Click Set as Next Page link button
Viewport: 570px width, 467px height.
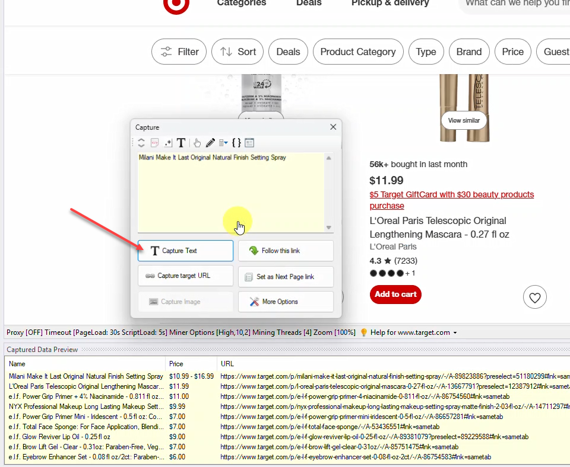(286, 277)
